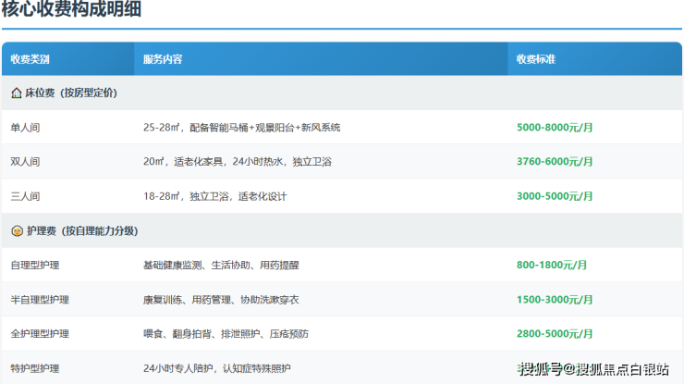Click the 收费标准 column header
The width and height of the screenshot is (684, 384).
coord(536,59)
